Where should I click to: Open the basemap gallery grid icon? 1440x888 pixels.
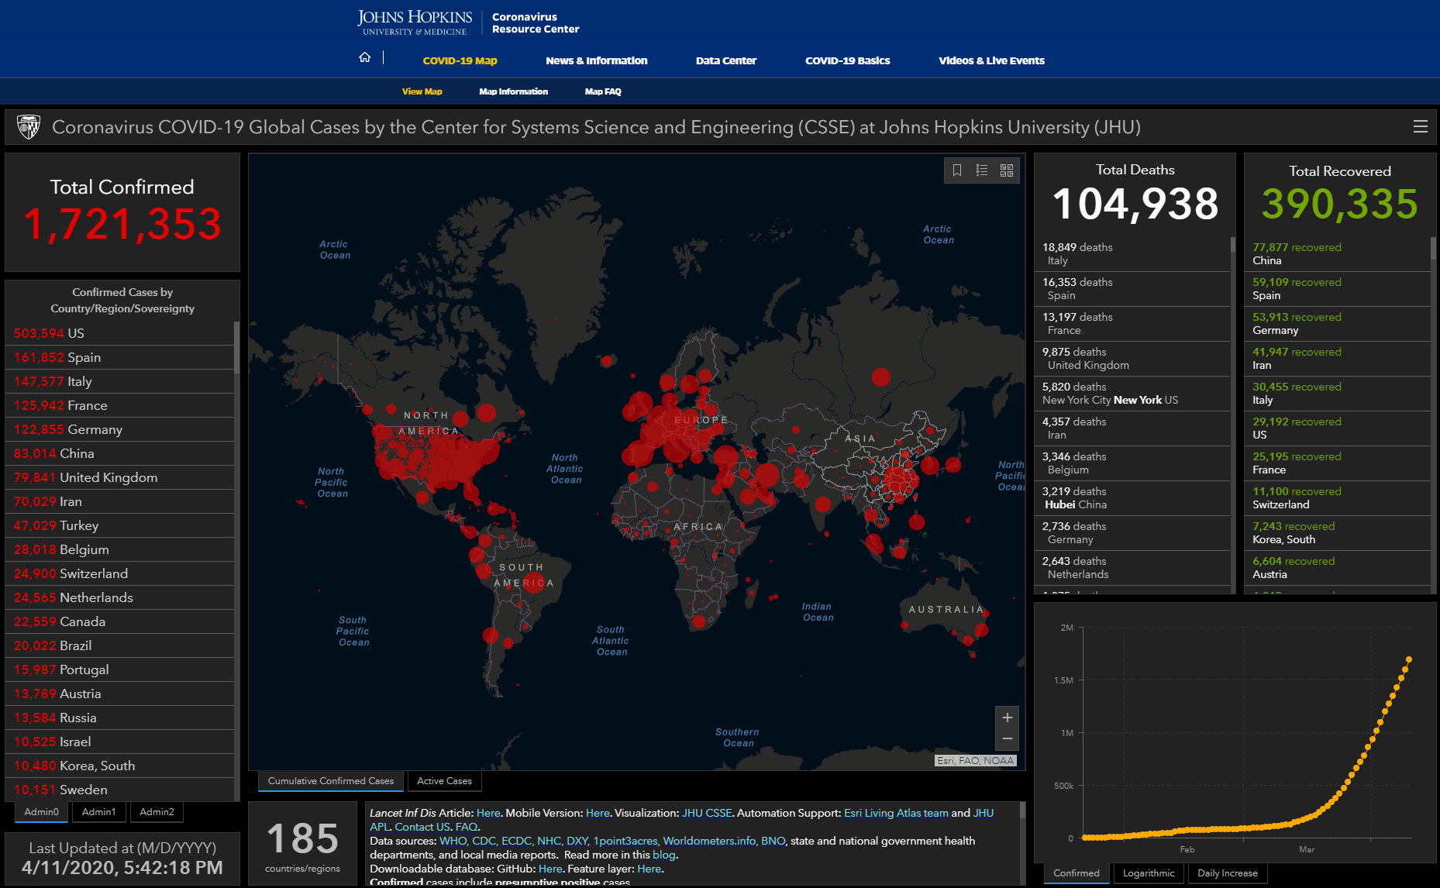[x=1007, y=170]
